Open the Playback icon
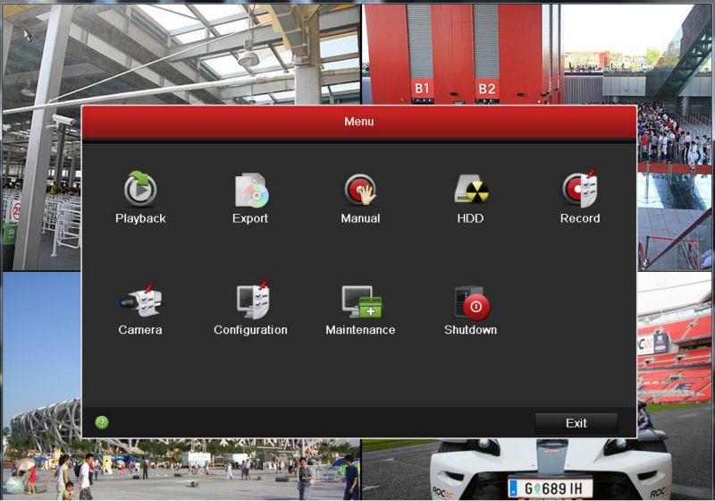Viewport: 715px width, 501px height. tap(140, 189)
